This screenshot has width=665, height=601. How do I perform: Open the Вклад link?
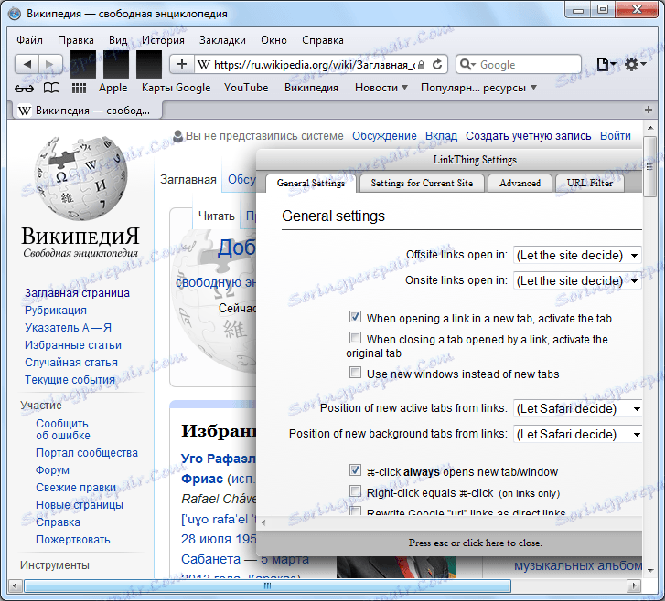tap(441, 136)
